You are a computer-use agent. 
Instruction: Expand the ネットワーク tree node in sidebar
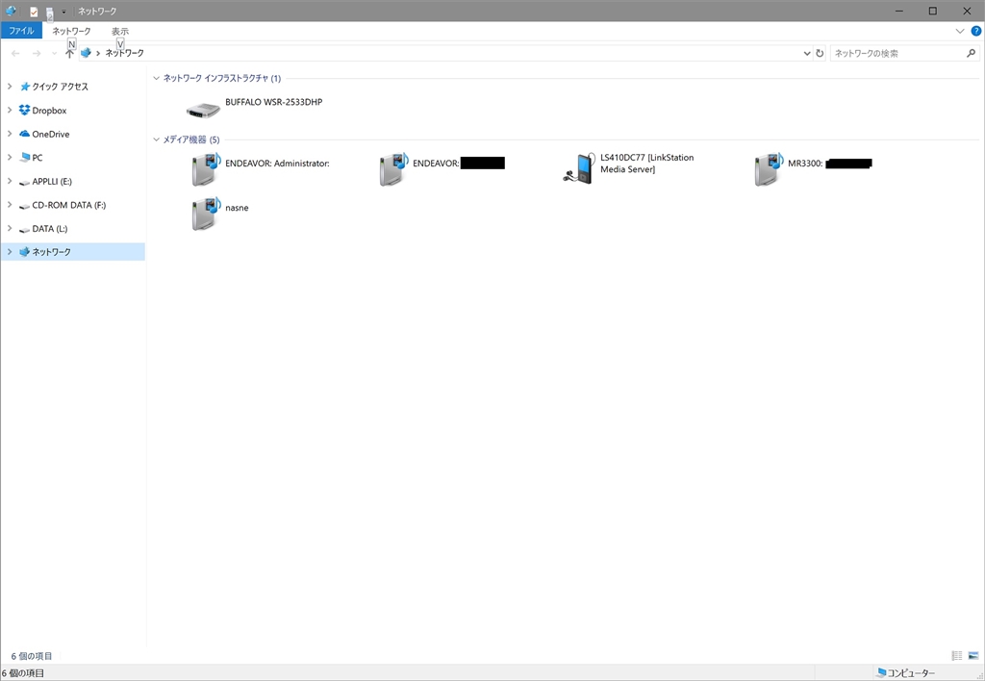tap(10, 252)
